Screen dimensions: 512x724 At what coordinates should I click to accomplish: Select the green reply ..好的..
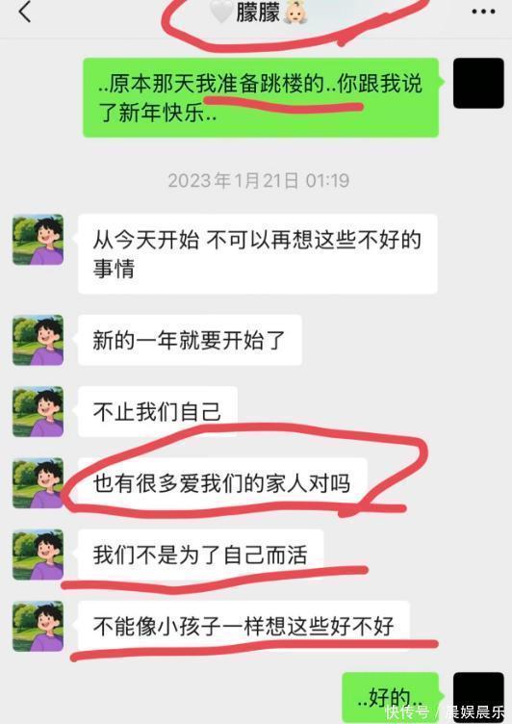click(x=390, y=698)
